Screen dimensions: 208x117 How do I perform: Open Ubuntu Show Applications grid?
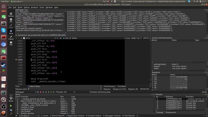(x=4, y=6)
